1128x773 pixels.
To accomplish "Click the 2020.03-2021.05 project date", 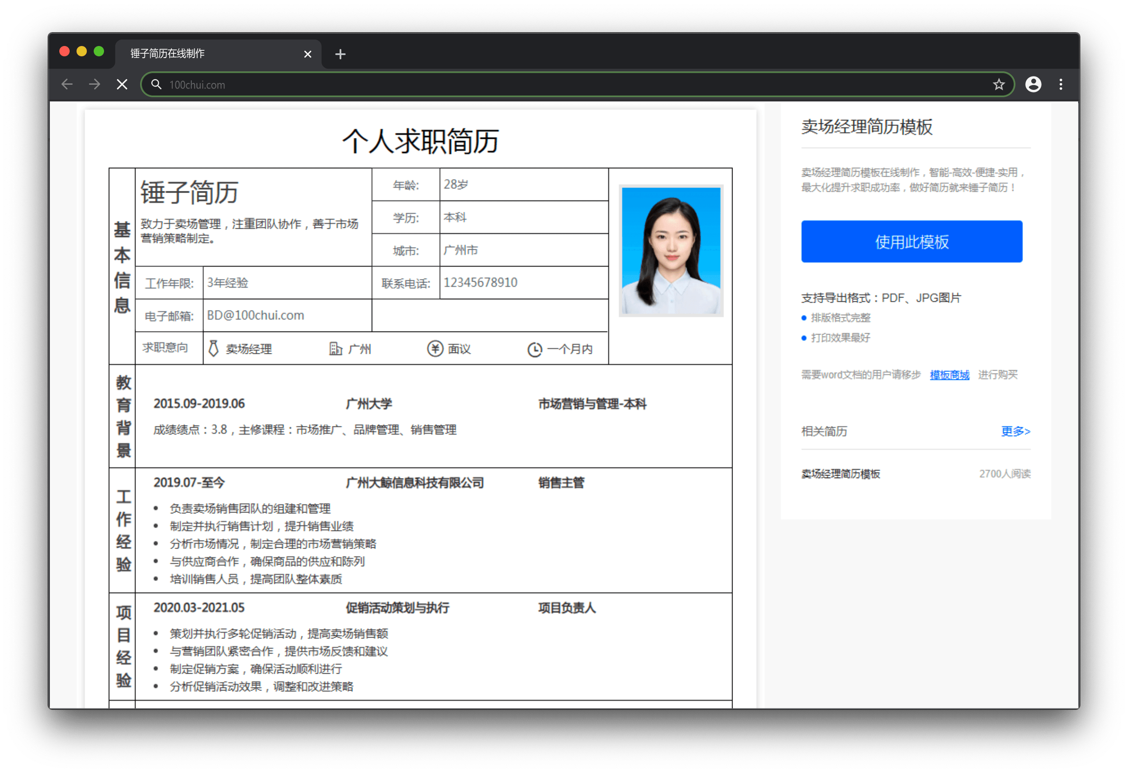I will pyautogui.click(x=199, y=607).
